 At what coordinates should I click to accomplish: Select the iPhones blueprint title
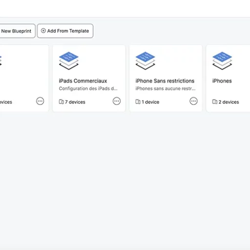tap(222, 81)
